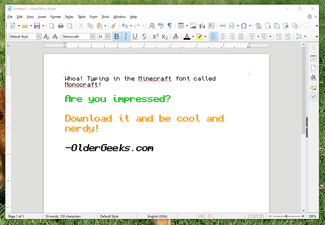Open the Tools menu
Image resolution: width=325 pixels, height=225 pixels.
105,17
